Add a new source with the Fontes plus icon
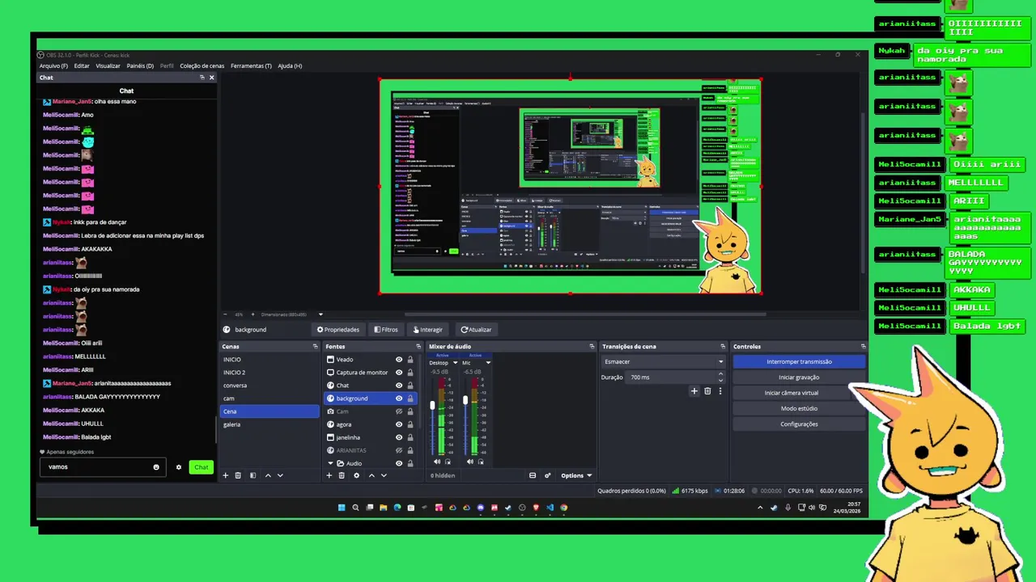The image size is (1036, 582). tap(329, 475)
